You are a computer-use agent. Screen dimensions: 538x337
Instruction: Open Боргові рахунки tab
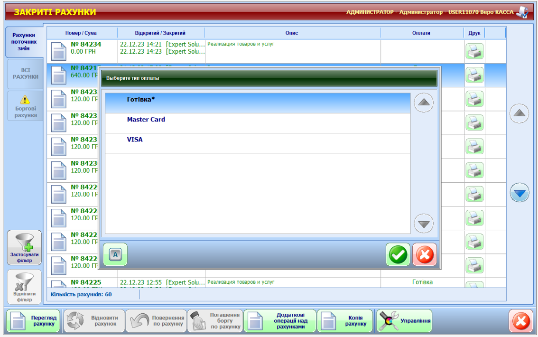pyautogui.click(x=26, y=106)
